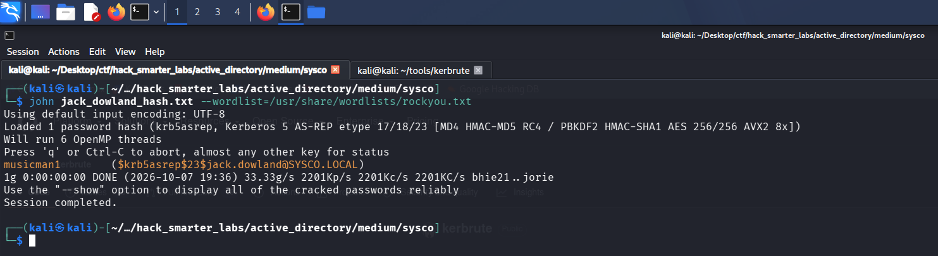938x256 pixels.
Task: Open the Kali dragon applications menu
Action: pos(11,11)
